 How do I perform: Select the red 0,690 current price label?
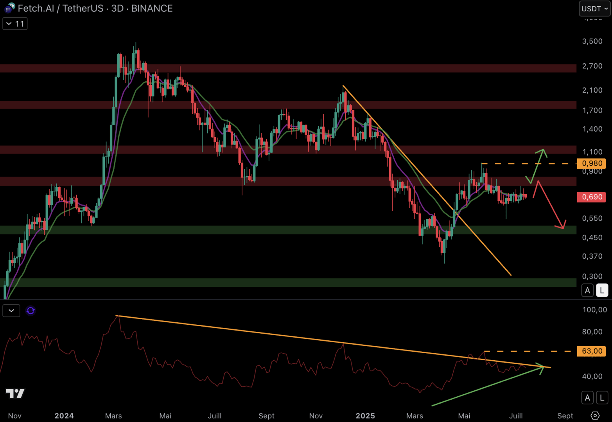coord(592,197)
